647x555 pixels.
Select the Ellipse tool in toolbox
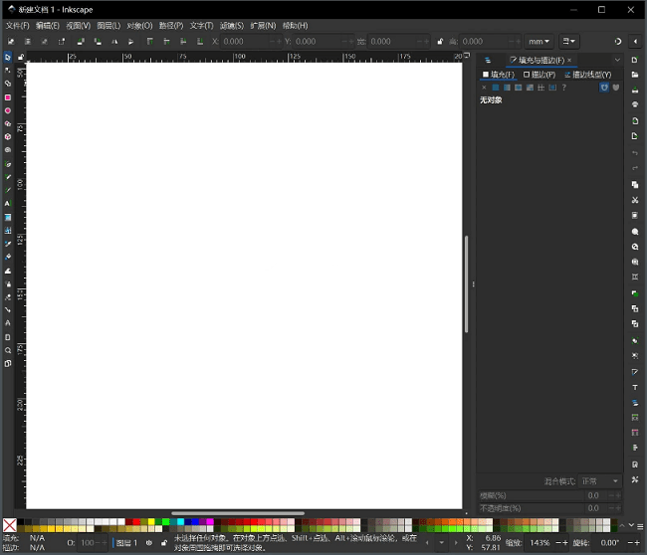point(8,110)
